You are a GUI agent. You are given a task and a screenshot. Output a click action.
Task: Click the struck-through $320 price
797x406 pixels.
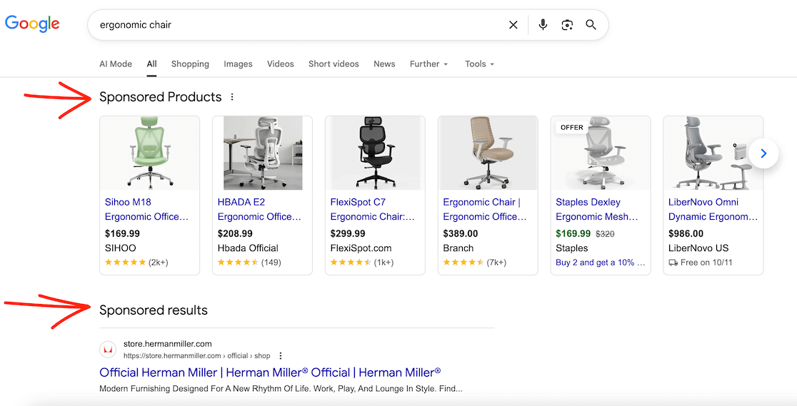[605, 234]
